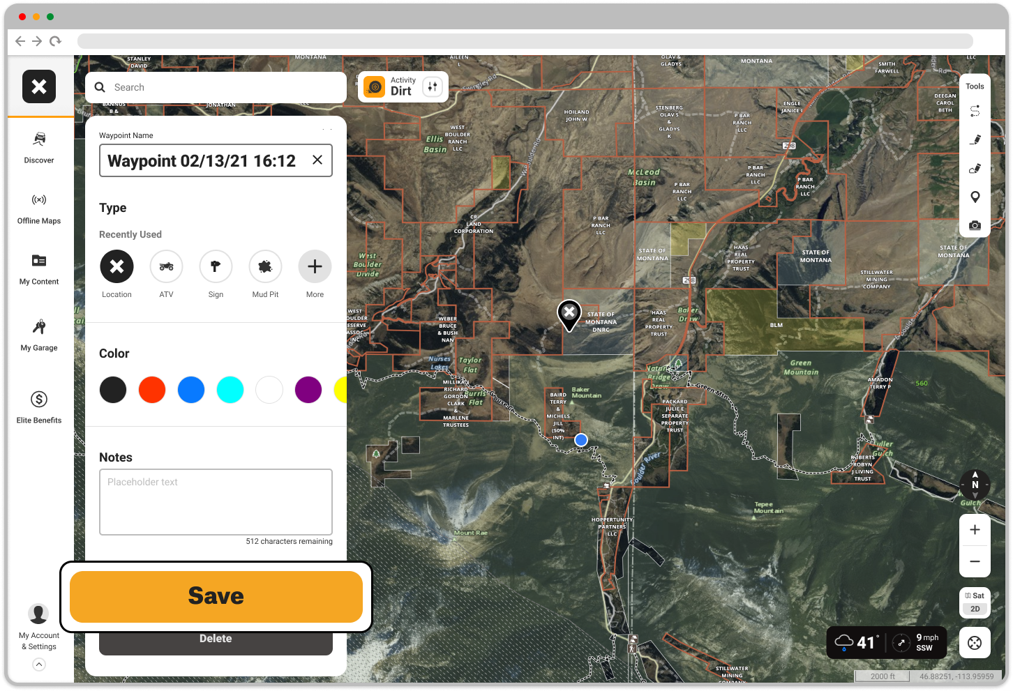
Task: Click the X waypoint marker on map
Action: point(569,314)
